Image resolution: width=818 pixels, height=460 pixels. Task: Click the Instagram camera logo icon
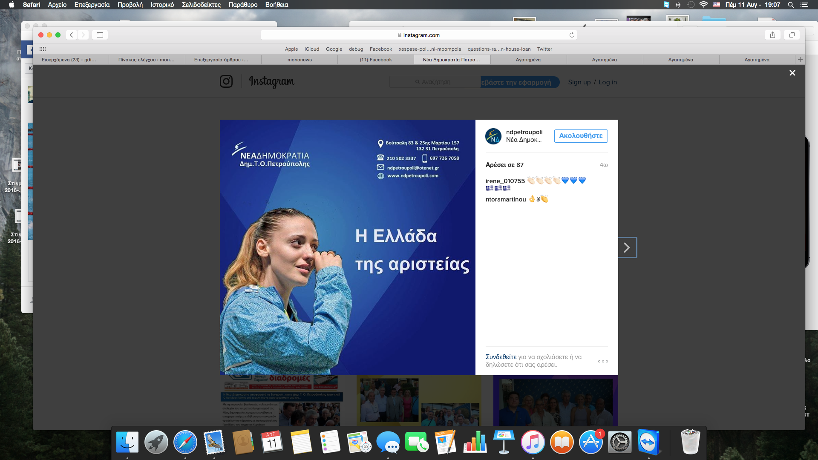(226, 81)
